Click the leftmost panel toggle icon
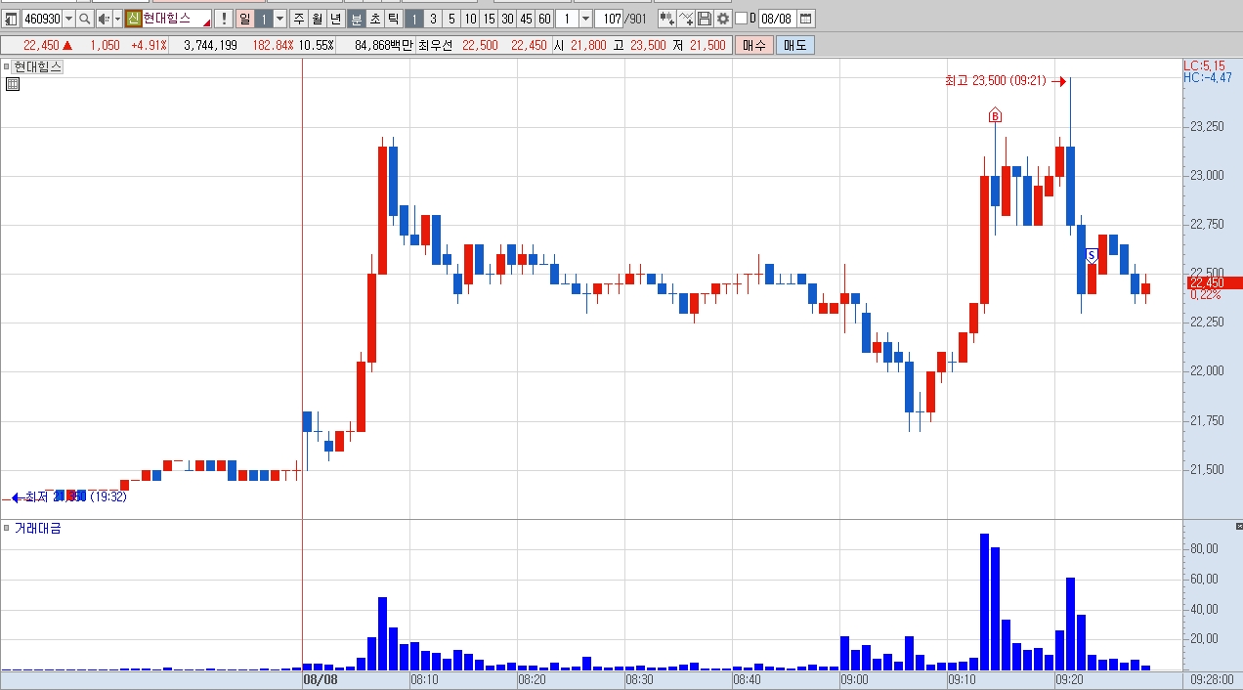 click(x=11, y=19)
